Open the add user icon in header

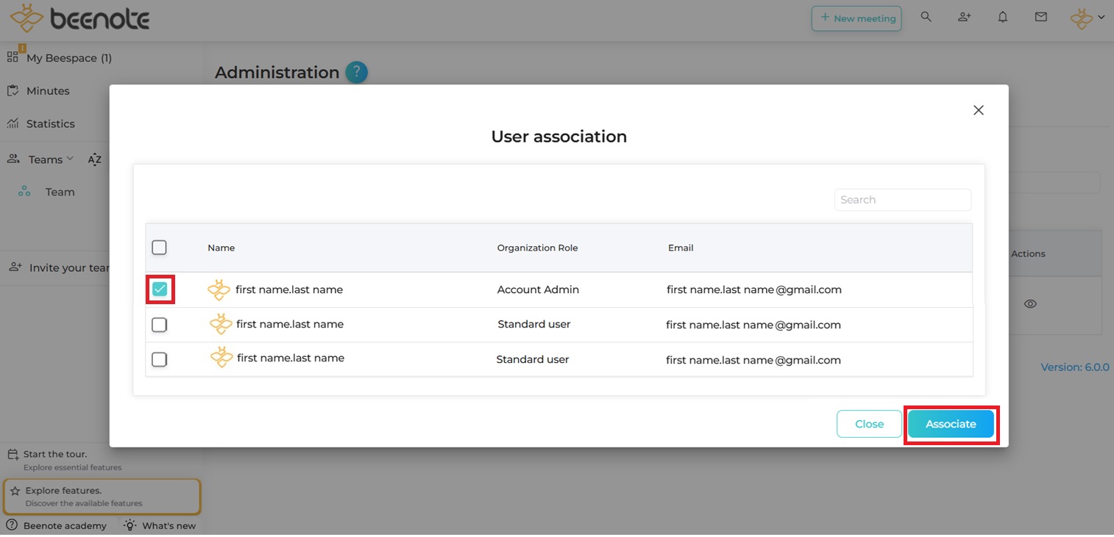964,17
